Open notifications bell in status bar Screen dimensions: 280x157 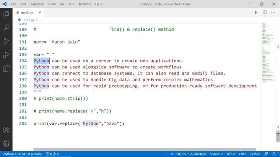(x=274, y=154)
